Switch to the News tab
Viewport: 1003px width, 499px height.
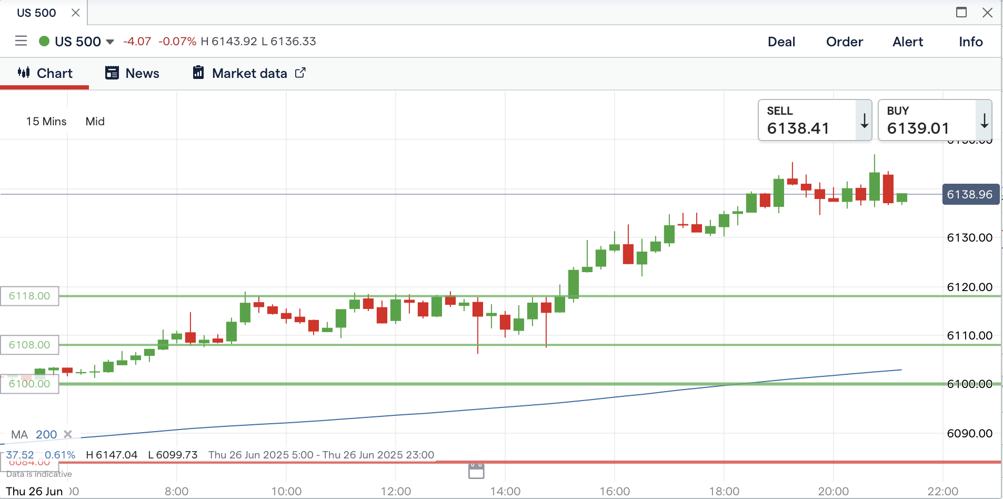[142, 73]
